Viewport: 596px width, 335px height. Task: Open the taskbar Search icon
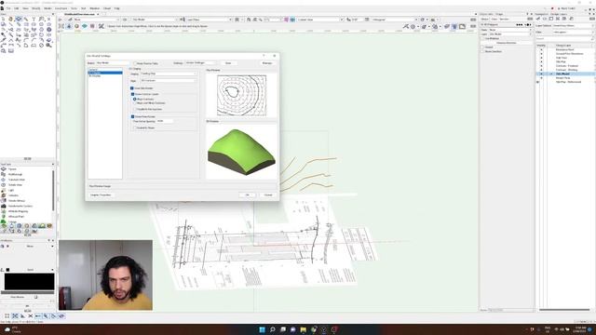(273, 329)
